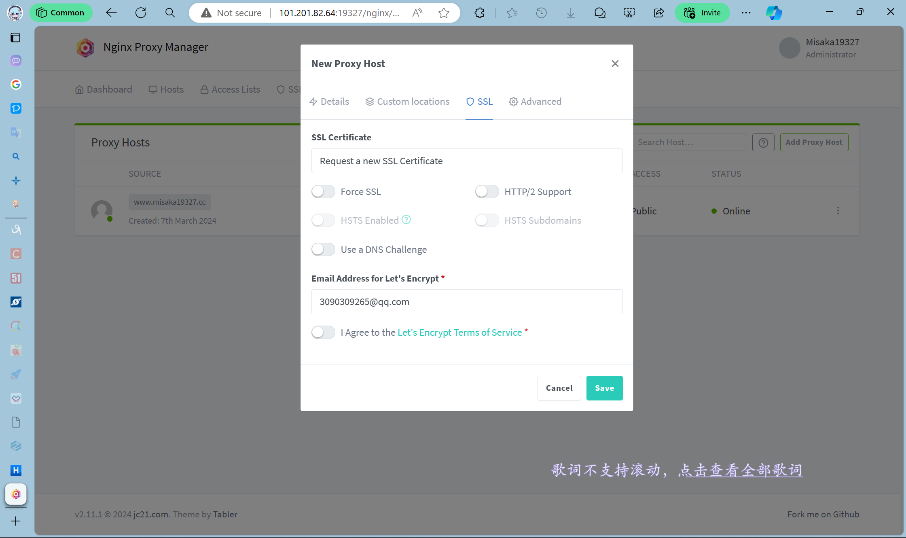Open the SSL Certificate dropdown
906x538 pixels.
(467, 161)
